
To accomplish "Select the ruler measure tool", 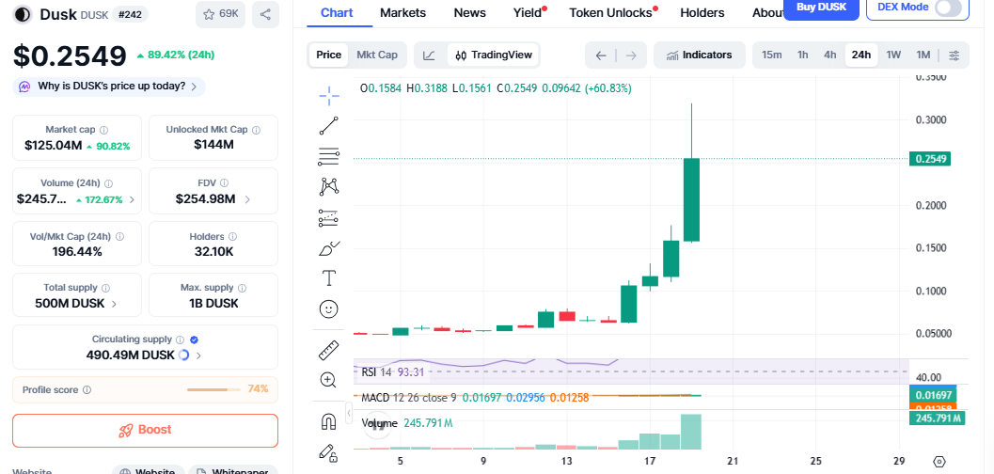I will pyautogui.click(x=329, y=351).
